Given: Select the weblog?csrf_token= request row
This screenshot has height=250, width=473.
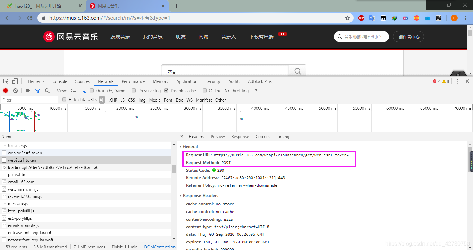Looking at the screenshot, I should [x=86, y=153].
